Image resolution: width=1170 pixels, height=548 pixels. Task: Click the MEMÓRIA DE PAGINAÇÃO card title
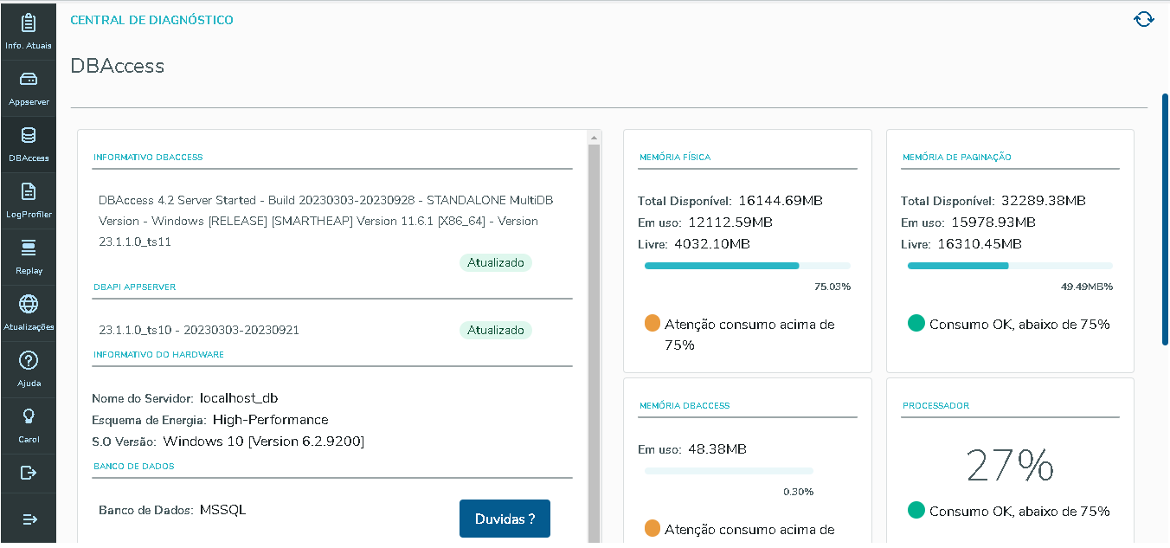(957, 158)
